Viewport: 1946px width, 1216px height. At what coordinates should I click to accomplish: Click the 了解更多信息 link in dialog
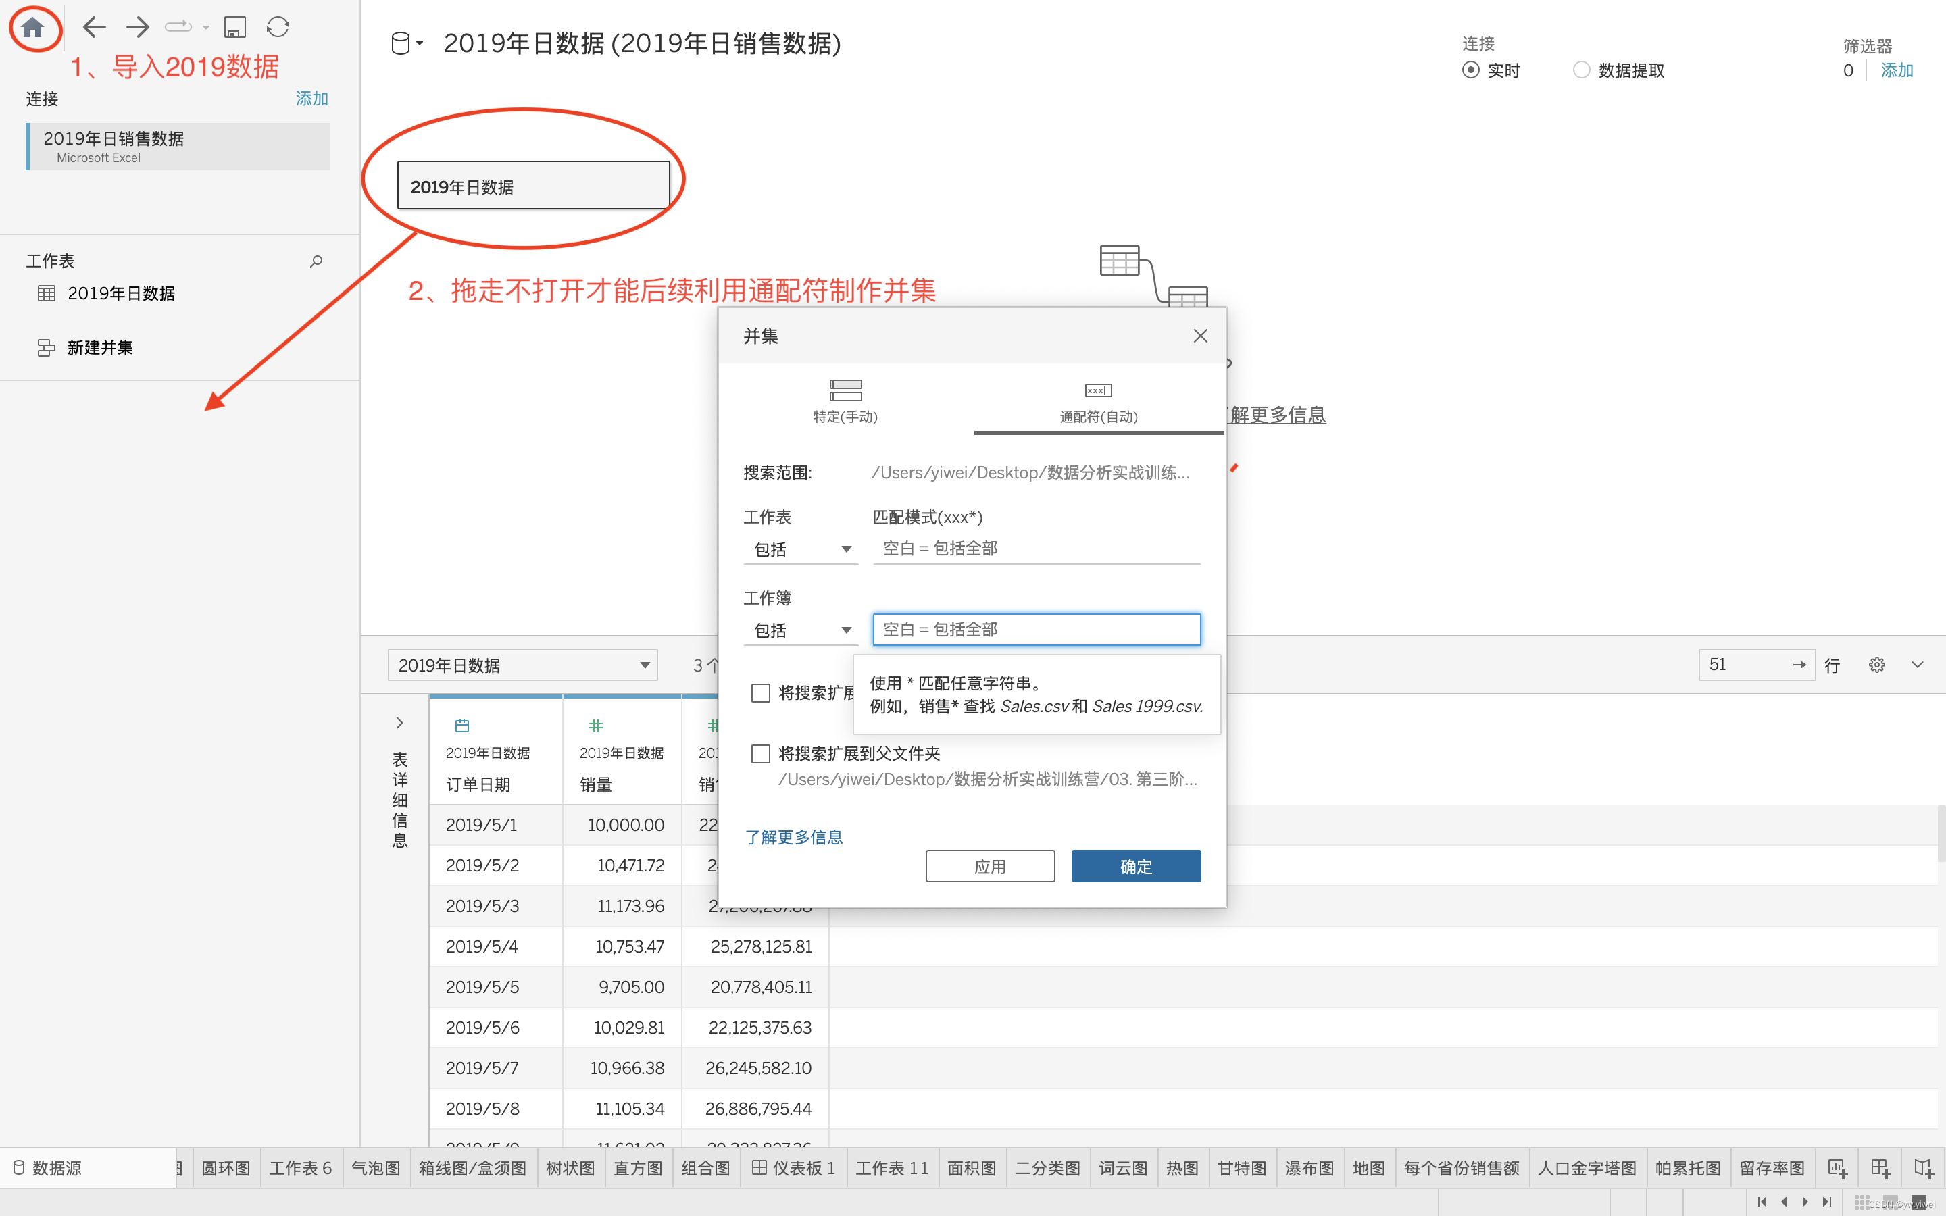(x=794, y=837)
